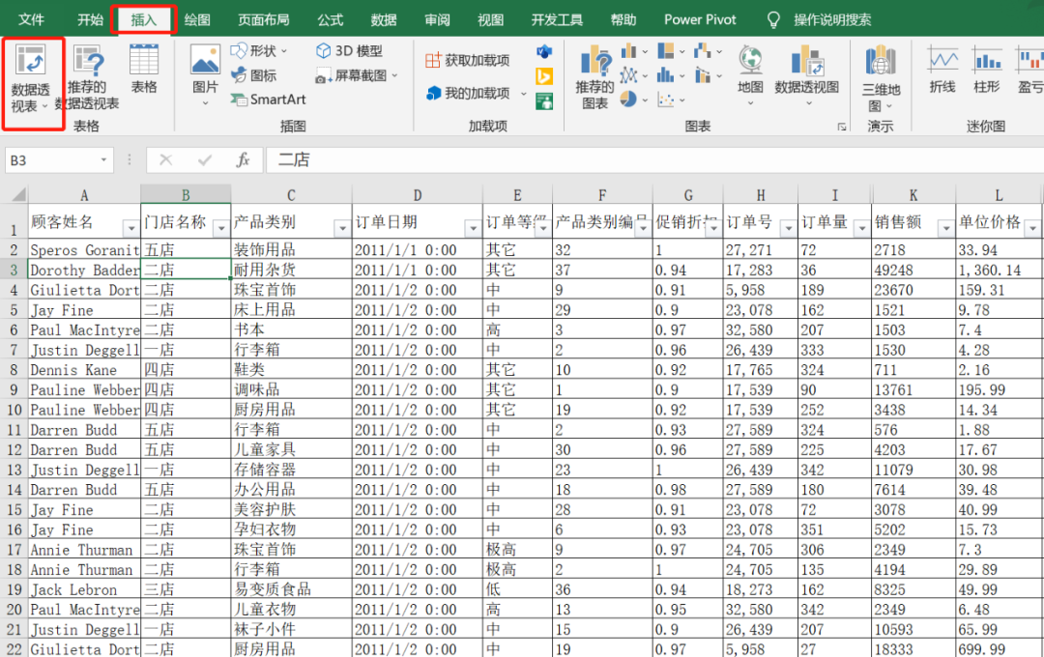The image size is (1044, 657).
Task: Open the 形状 shapes gallery
Action: coord(258,51)
